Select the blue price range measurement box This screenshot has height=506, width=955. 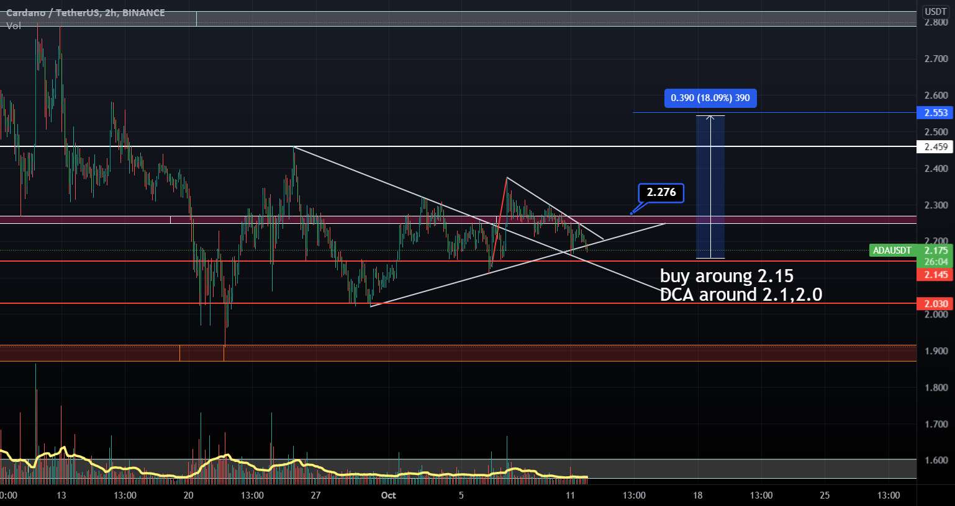(710, 187)
